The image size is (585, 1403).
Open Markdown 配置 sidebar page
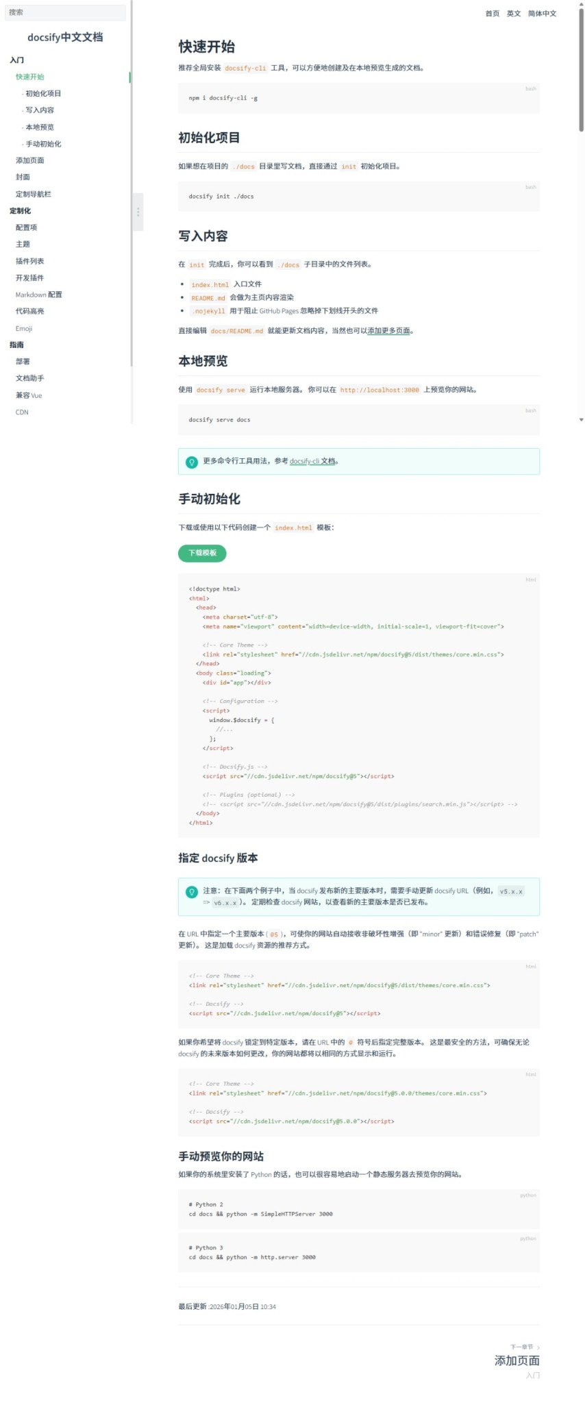click(x=39, y=295)
